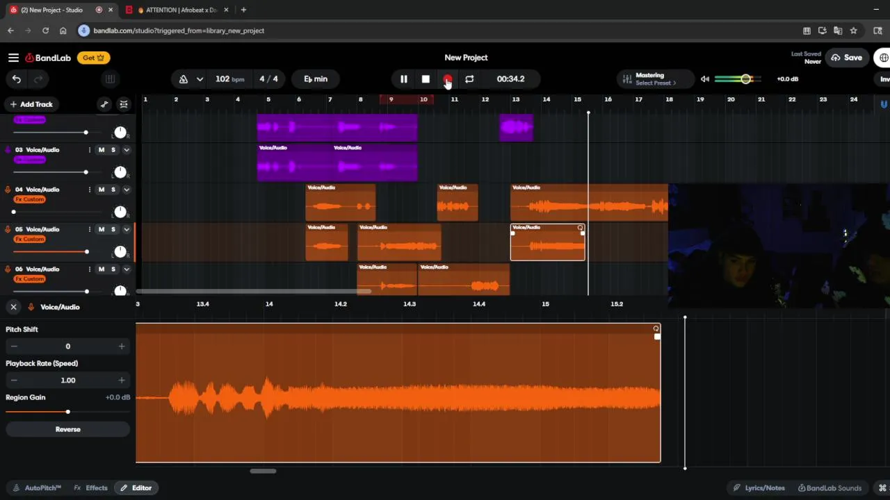Screen dimensions: 890x500
Task: Mute track 03 Voice/Audio
Action: (x=102, y=150)
